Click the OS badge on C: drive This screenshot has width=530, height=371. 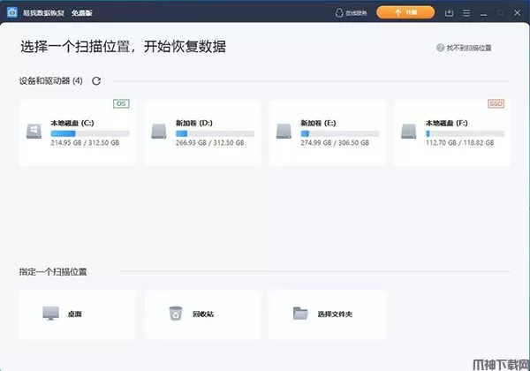(121, 103)
